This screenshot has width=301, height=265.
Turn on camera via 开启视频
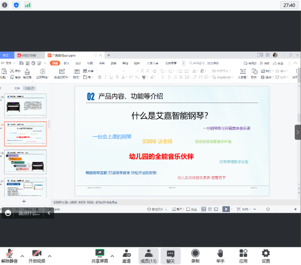tap(36, 256)
